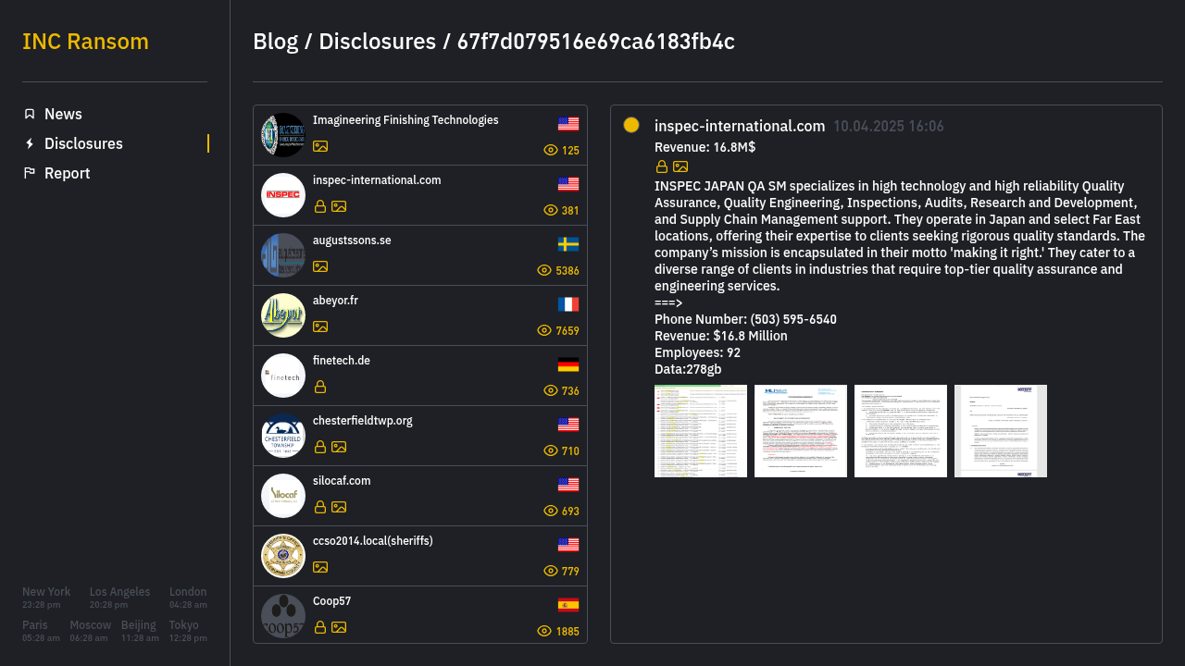1185x666 pixels.
Task: Select the Coop57 entry name
Action: click(331, 601)
